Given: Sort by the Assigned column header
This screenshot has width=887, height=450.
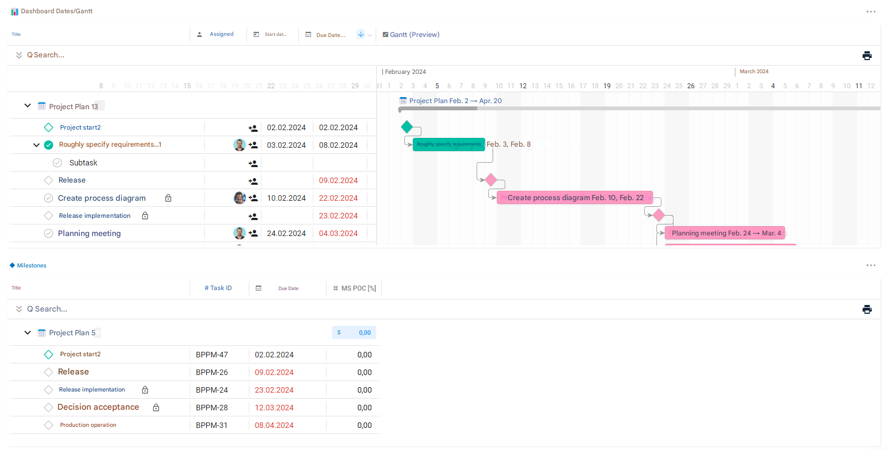Looking at the screenshot, I should (221, 34).
